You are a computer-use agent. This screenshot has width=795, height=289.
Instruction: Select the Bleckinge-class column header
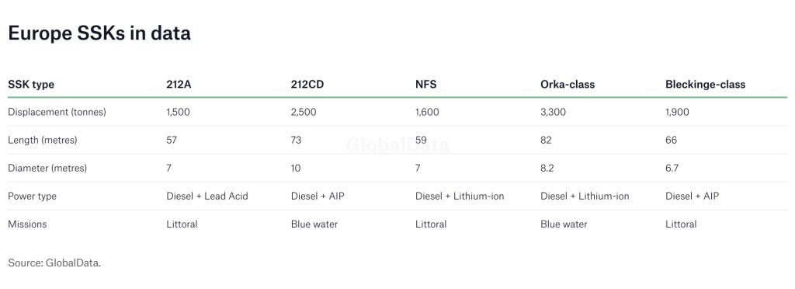coord(705,85)
